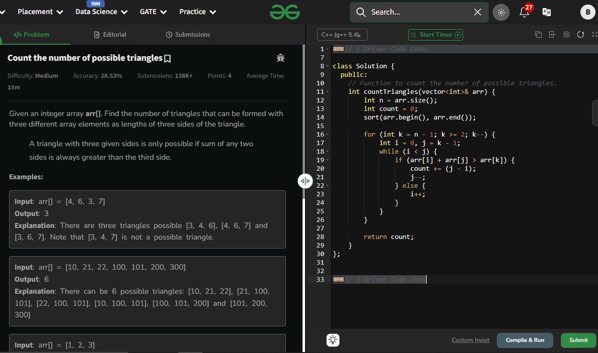Open the Practice dropdown menu
Image resolution: width=598 pixels, height=353 pixels.
(197, 12)
